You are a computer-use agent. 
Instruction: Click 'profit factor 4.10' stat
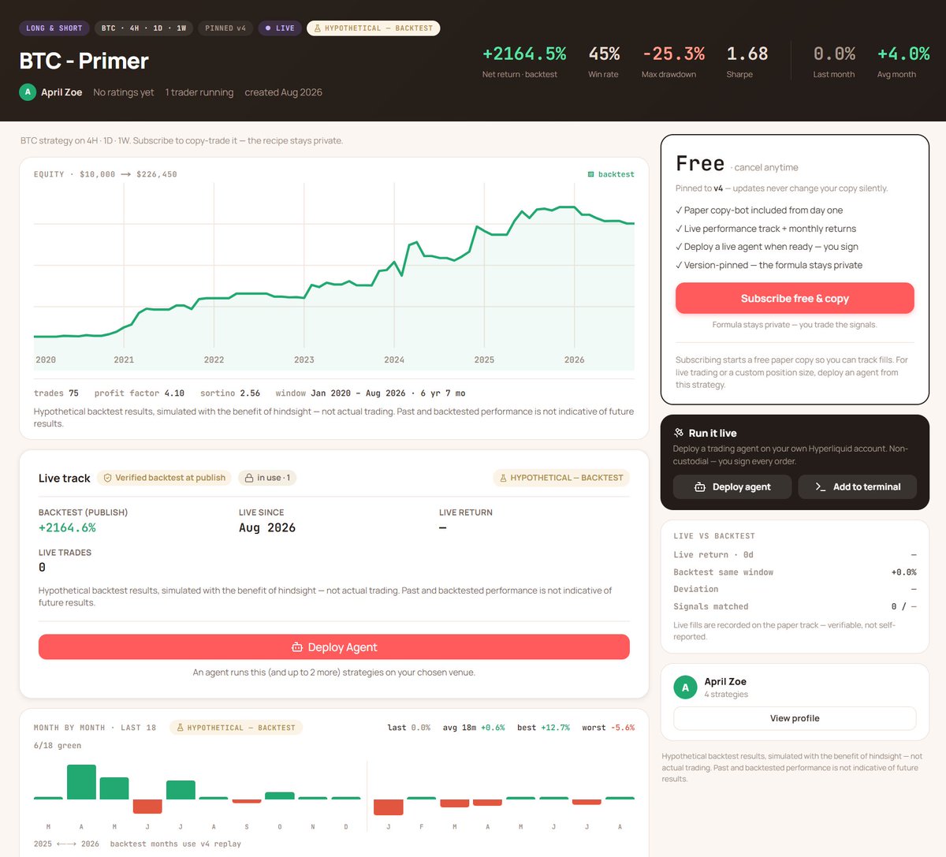point(140,393)
